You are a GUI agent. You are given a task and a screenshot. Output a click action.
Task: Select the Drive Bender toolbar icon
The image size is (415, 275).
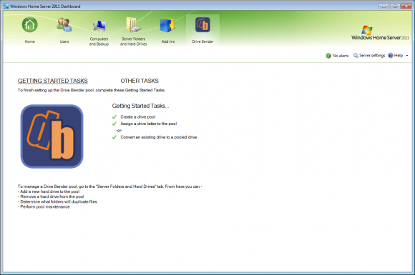pos(202,25)
